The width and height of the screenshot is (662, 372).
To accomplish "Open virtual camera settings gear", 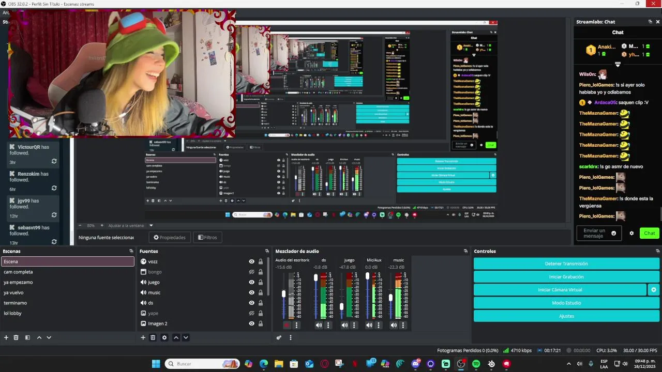I will tap(654, 290).
